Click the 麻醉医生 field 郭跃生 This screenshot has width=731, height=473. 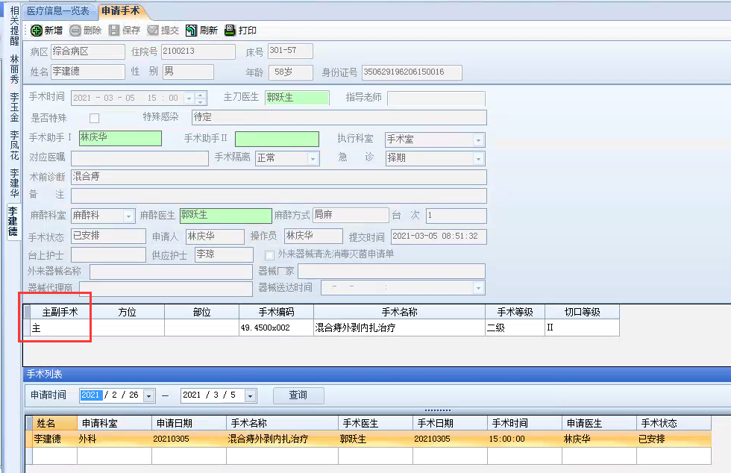pyautogui.click(x=225, y=216)
